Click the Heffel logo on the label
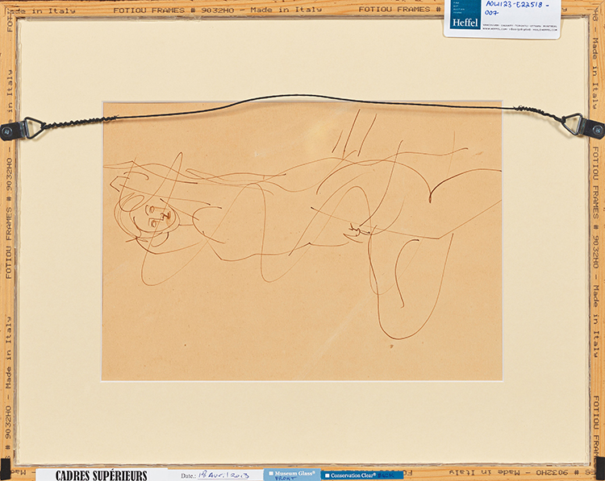Screen dimensions: 605x481 [465, 15]
